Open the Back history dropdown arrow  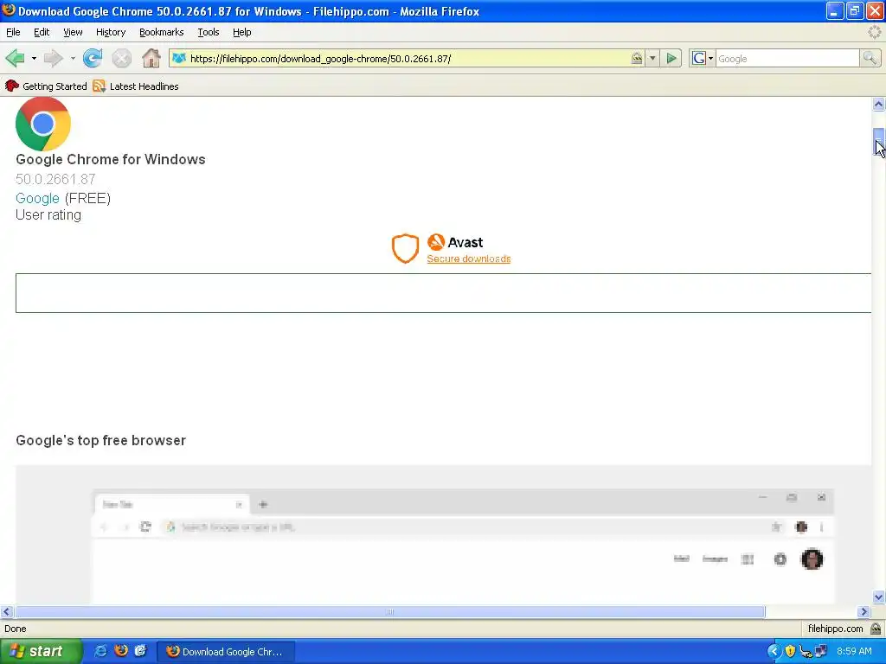tap(34, 58)
